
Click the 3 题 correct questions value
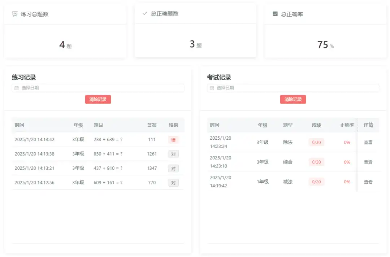point(195,44)
